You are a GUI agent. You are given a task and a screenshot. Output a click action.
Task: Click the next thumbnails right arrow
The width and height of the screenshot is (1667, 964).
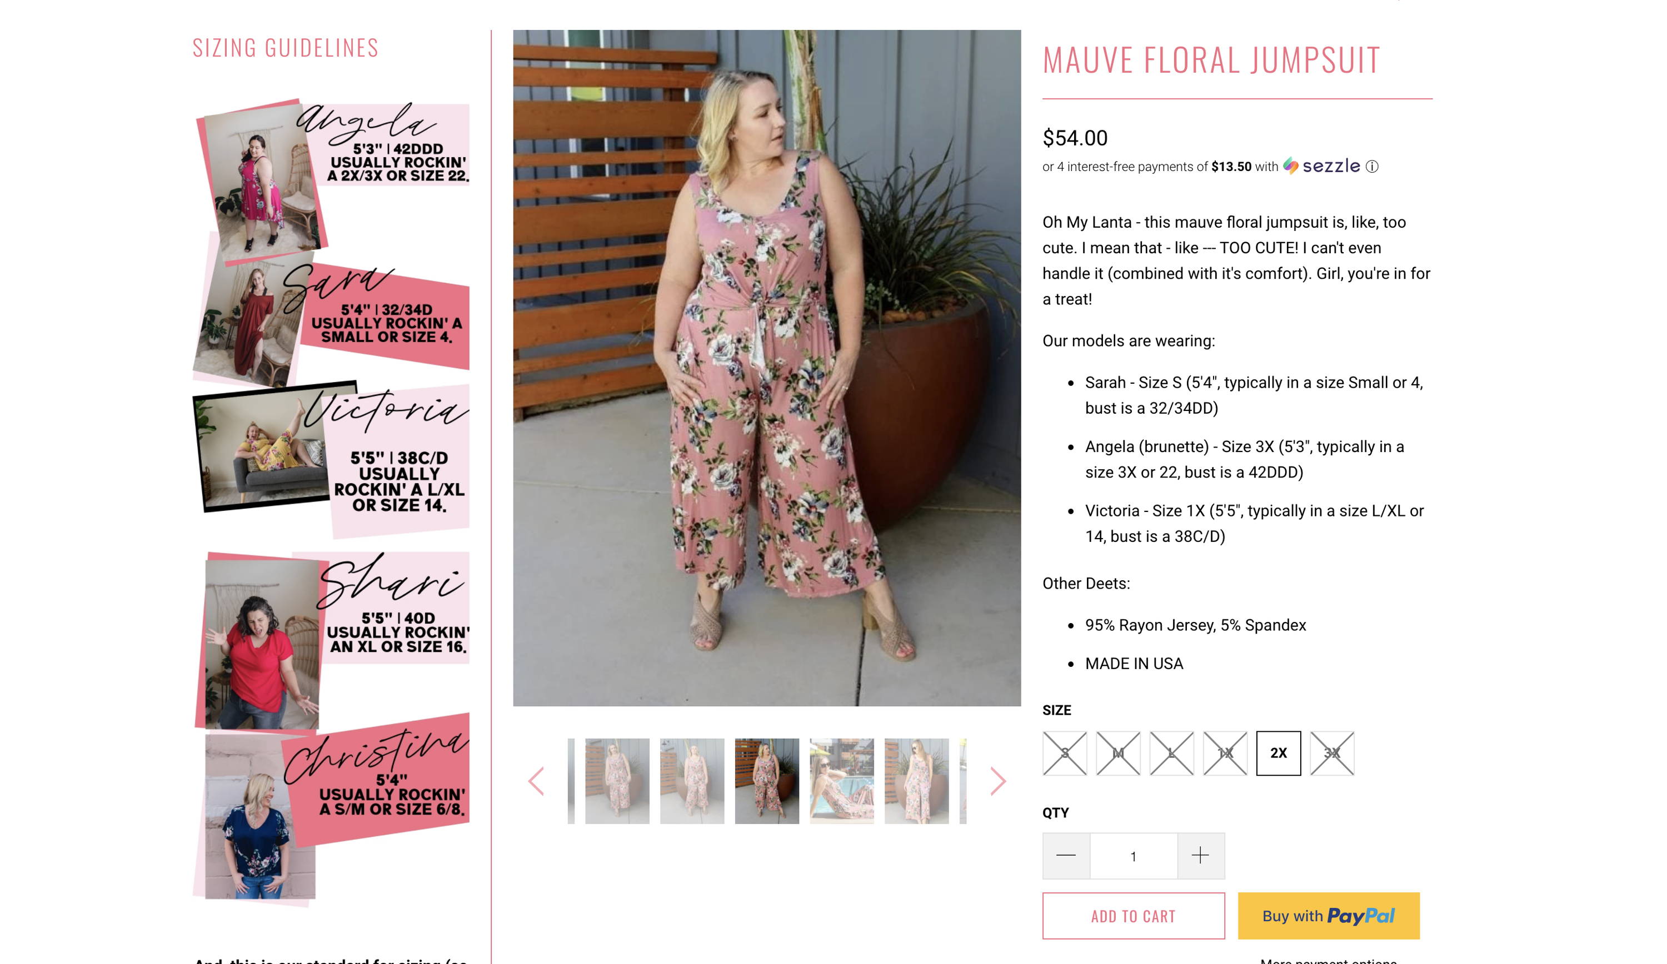[997, 781]
